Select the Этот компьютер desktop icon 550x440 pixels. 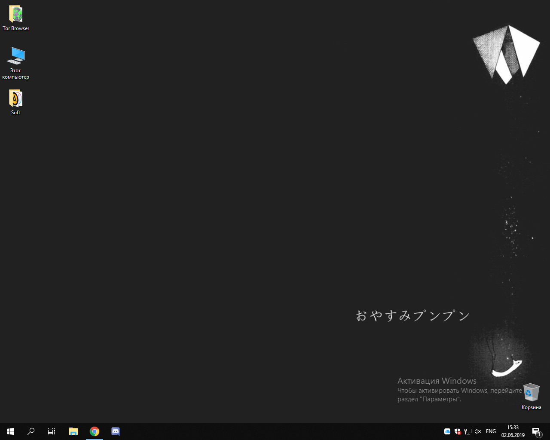[16, 63]
